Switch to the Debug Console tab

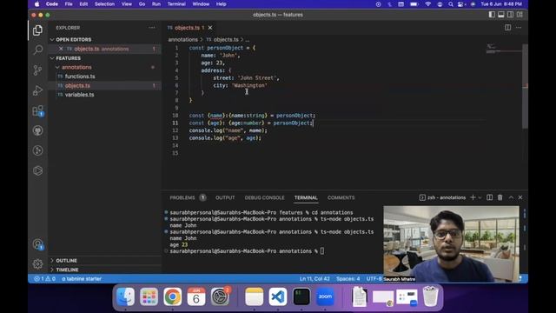tap(264, 197)
